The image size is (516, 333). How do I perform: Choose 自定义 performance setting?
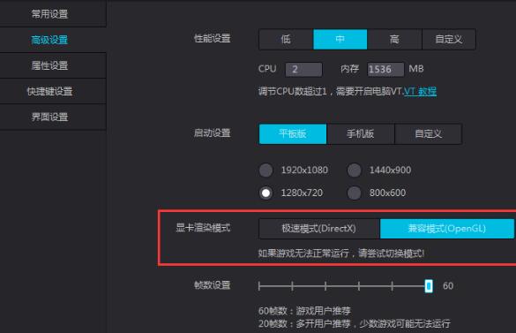pyautogui.click(x=449, y=39)
